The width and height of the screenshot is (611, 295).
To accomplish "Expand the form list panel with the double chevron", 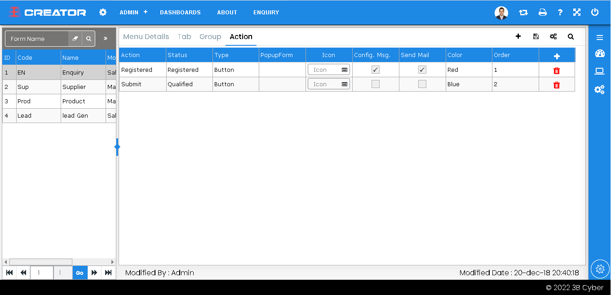I will 106,39.
